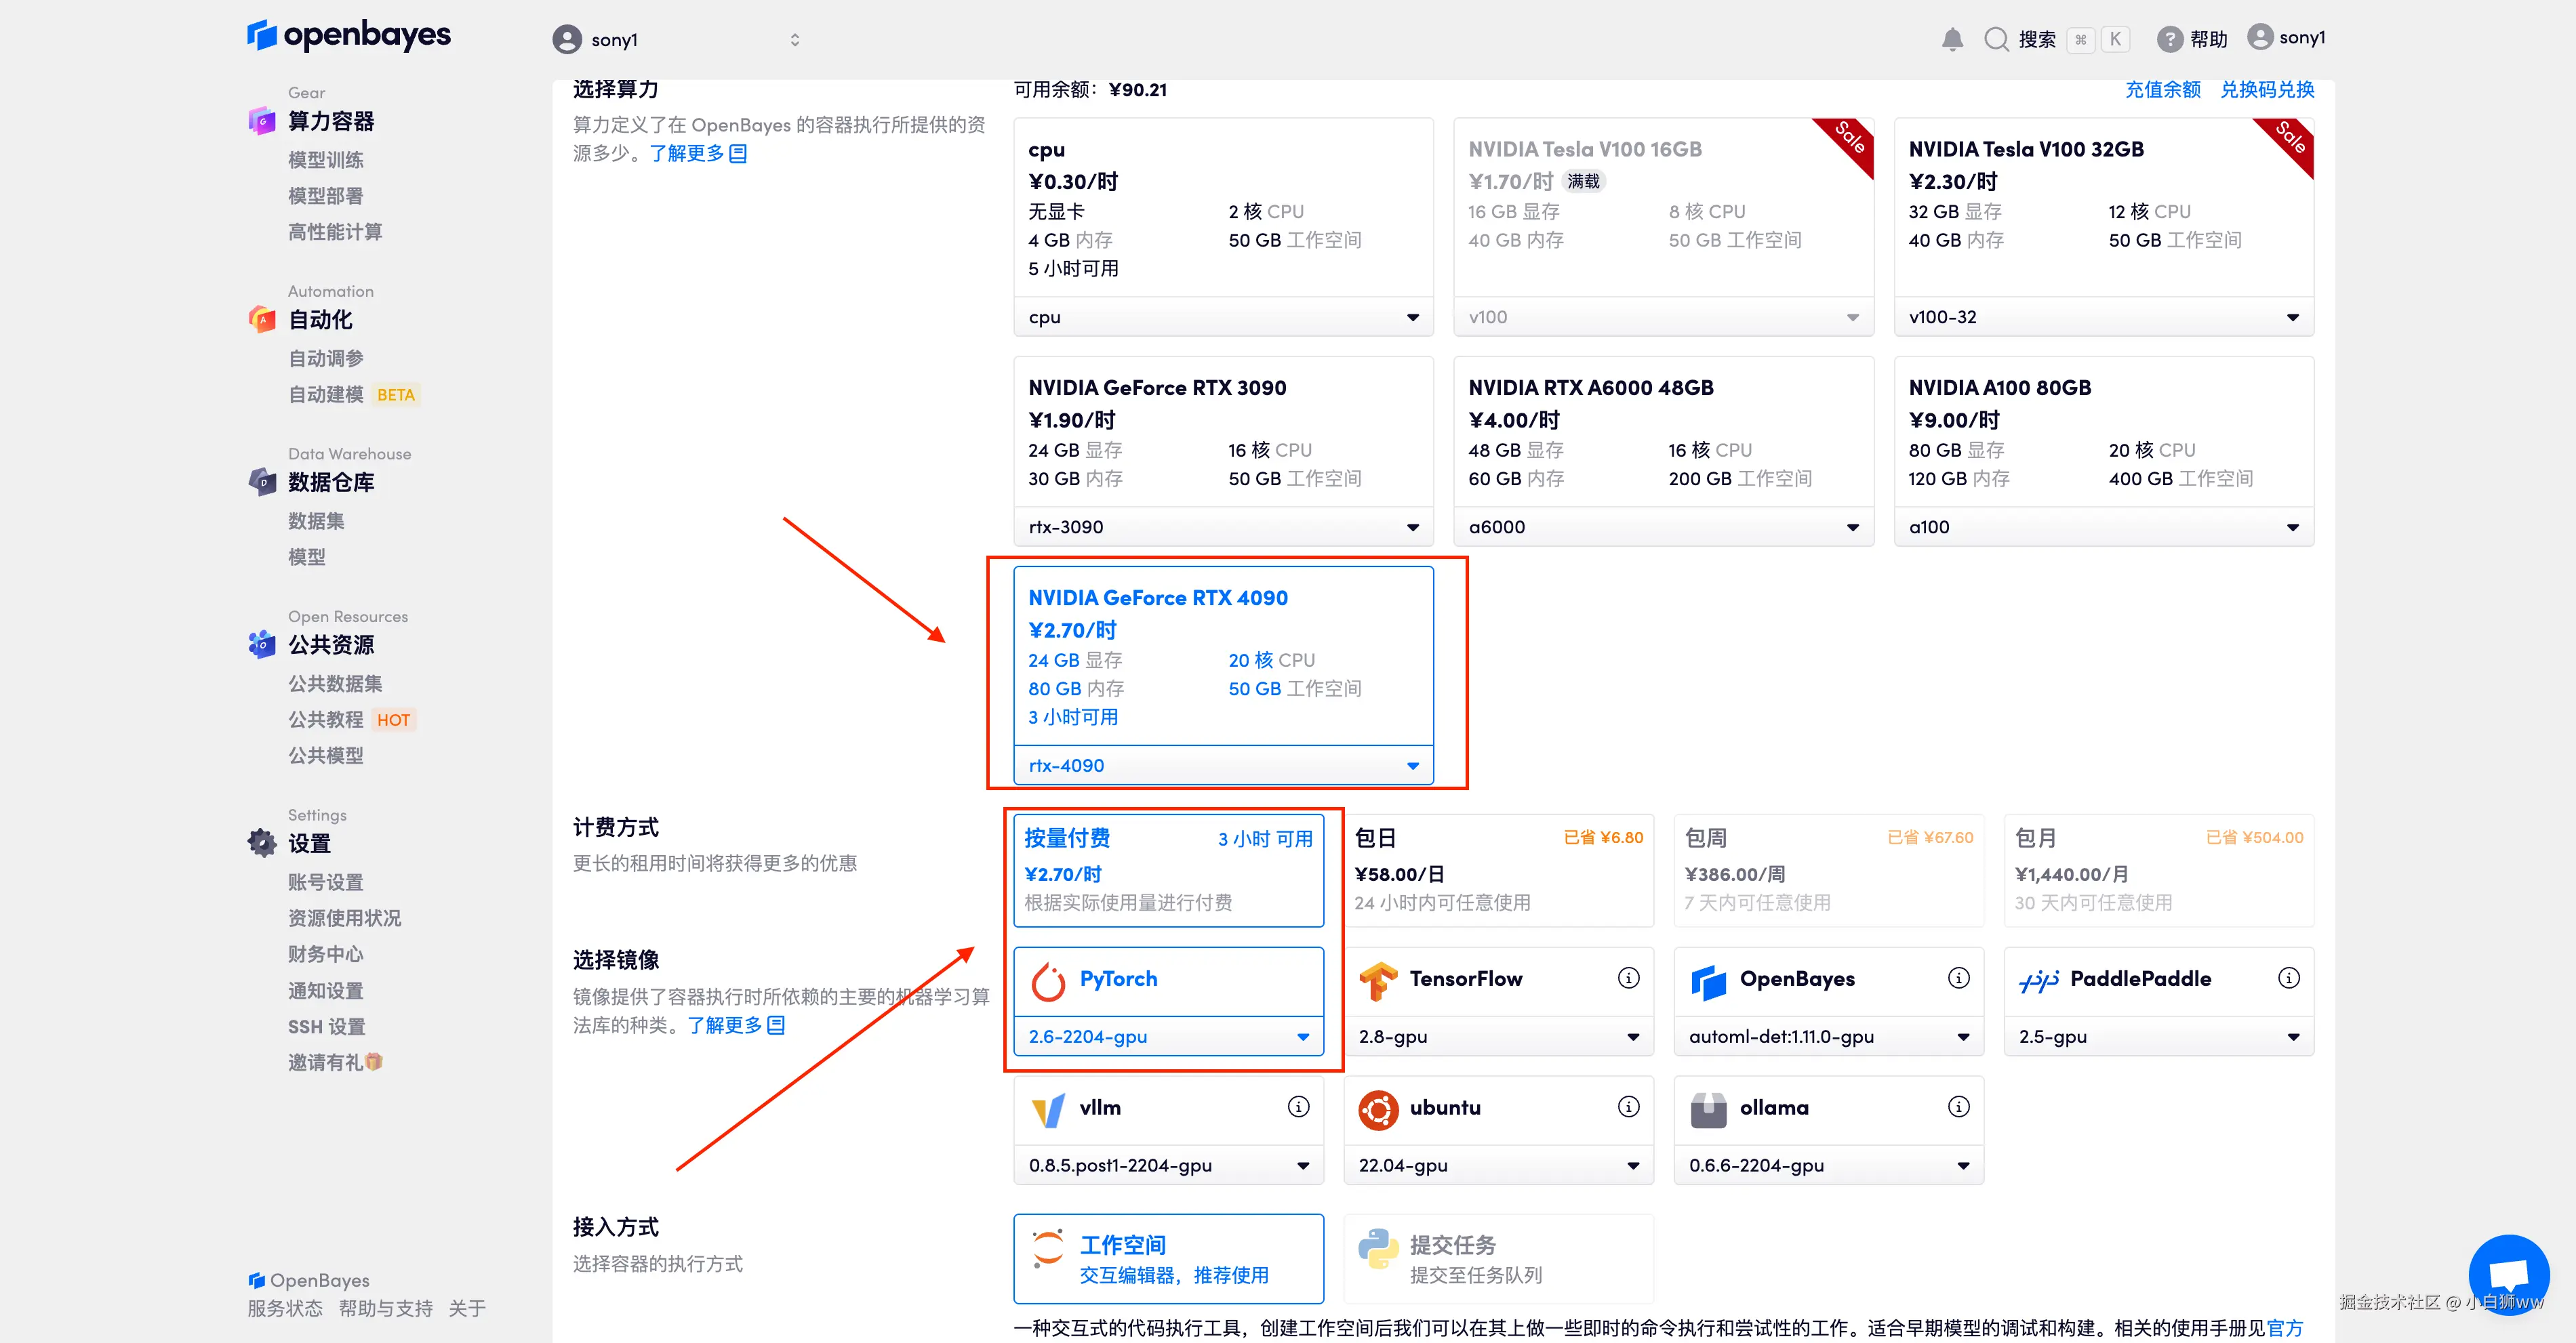Go to 公共教程 in the sidebar
The width and height of the screenshot is (2576, 1343).
[325, 720]
